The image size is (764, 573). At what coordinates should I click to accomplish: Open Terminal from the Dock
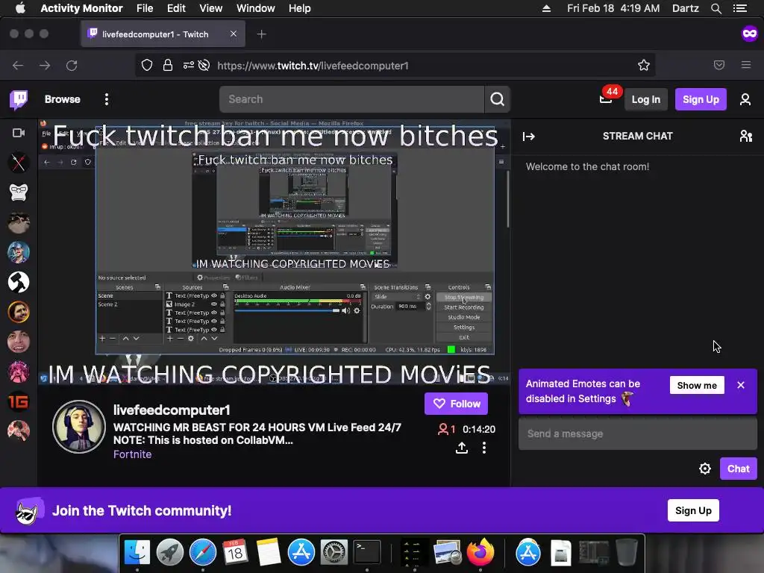(x=367, y=552)
